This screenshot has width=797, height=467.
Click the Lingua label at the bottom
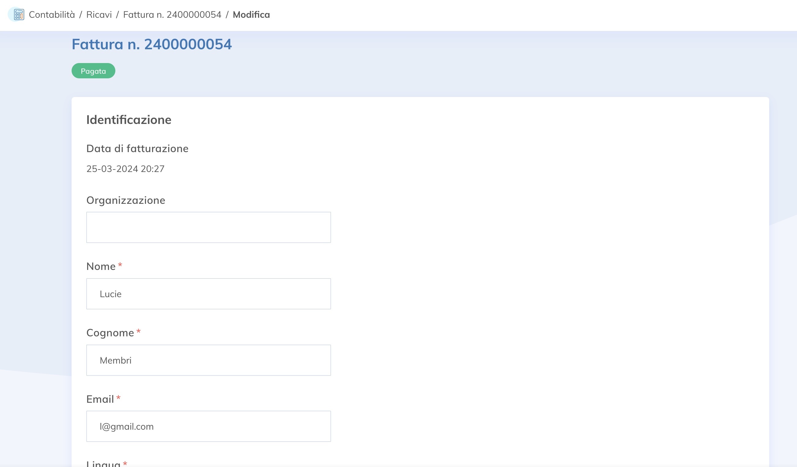[x=103, y=464]
